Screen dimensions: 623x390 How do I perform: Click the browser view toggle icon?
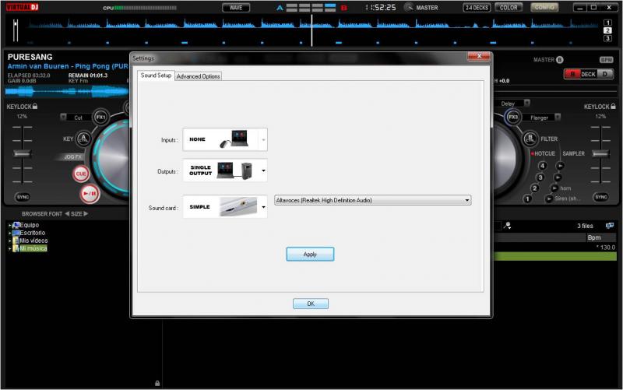(610, 226)
